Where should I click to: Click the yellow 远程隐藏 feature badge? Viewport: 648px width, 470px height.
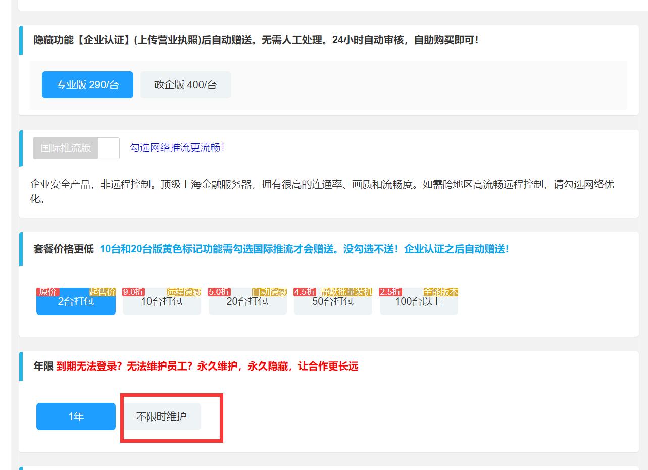[x=184, y=292]
